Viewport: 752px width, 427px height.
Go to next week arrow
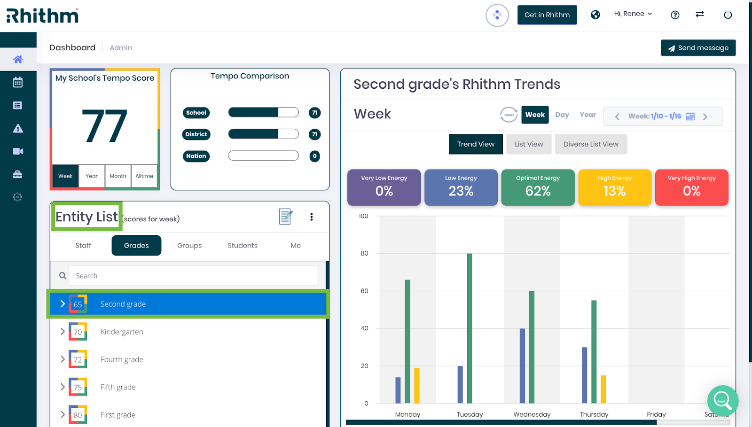click(x=705, y=116)
